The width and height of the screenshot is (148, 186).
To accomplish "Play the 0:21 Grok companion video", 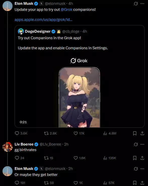I will point(79,97).
